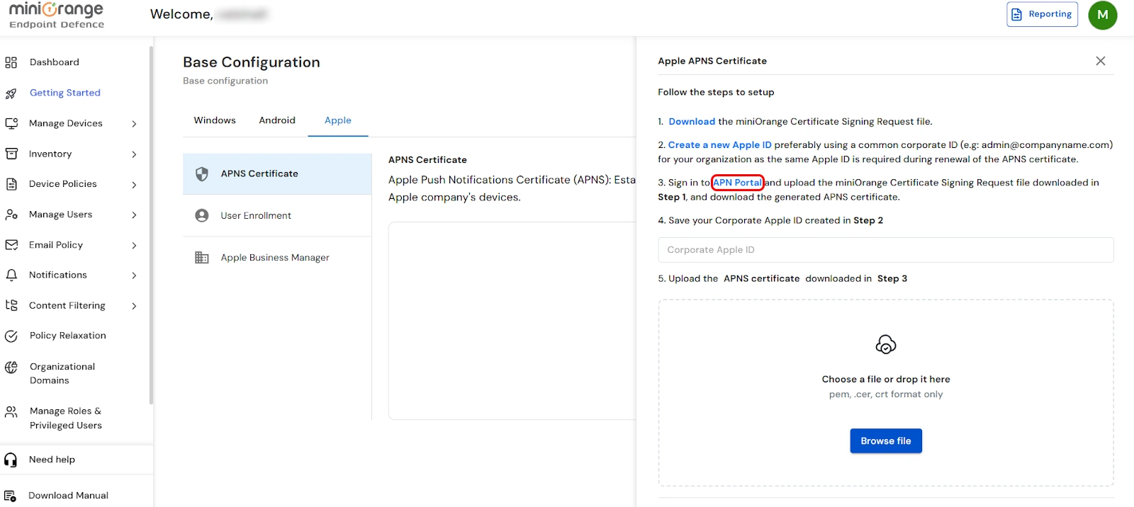Switch to the Windows tab
The height and width of the screenshot is (507, 1134).
tap(215, 120)
